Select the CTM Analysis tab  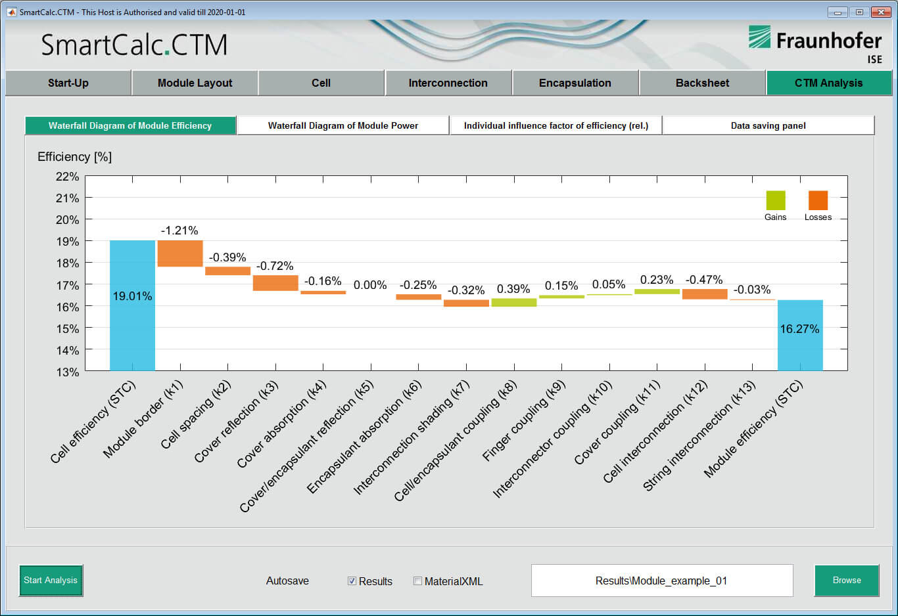tap(829, 83)
